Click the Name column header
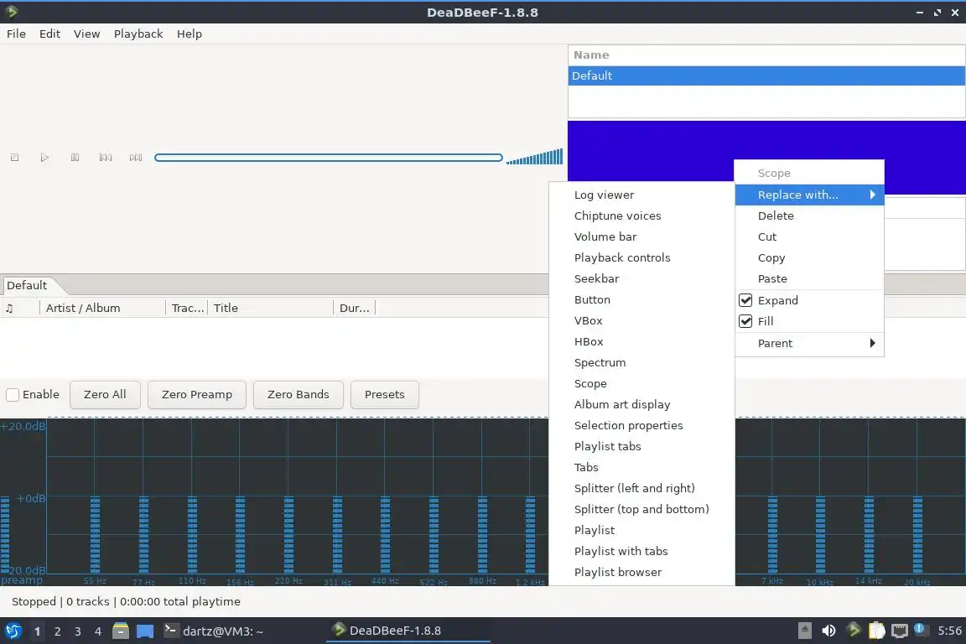Screen dimensions: 966x644 pyautogui.click(x=766, y=55)
